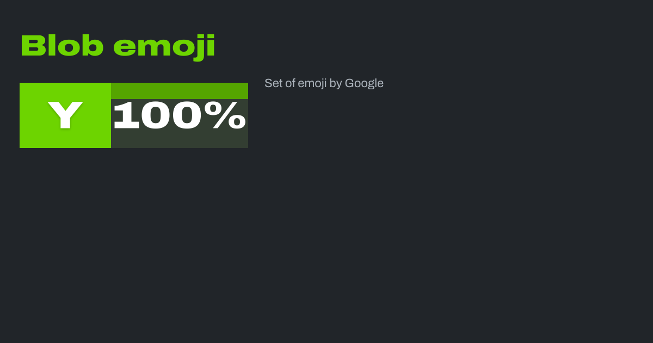The width and height of the screenshot is (653, 343).
Task: Click the "Blob emoji" heading
Action: click(x=118, y=46)
